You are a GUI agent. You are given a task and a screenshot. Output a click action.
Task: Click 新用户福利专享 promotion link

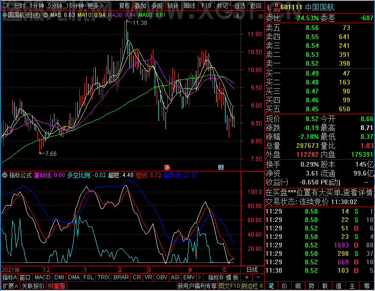click(197, 286)
